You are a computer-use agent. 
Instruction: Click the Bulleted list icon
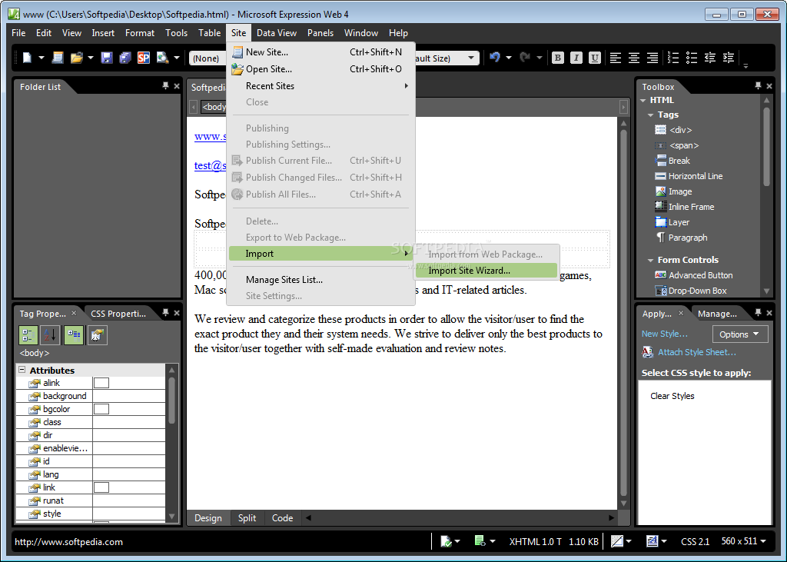point(692,58)
